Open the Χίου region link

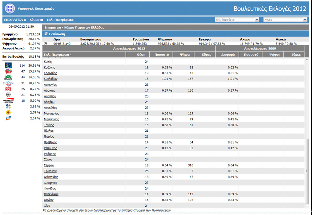(47, 206)
